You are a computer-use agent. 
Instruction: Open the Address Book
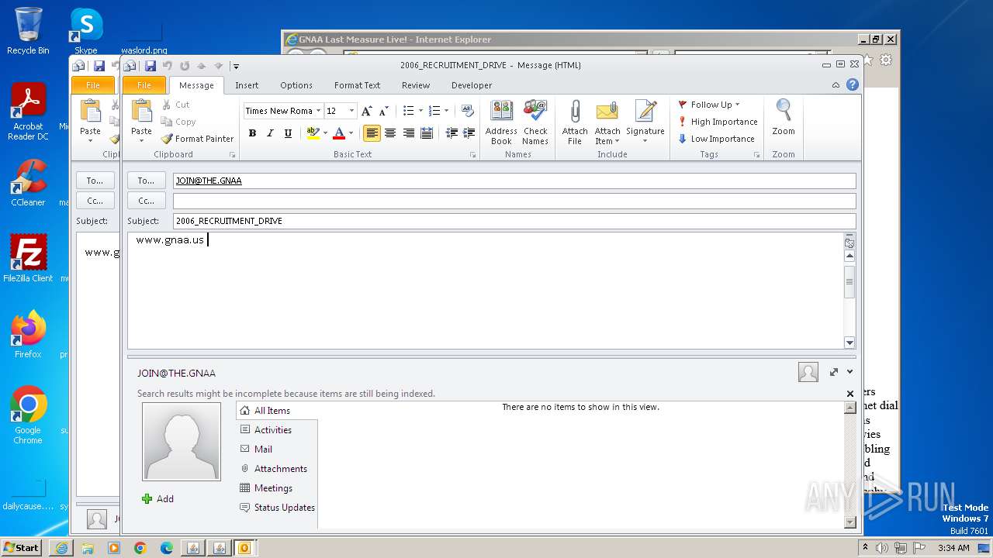click(501, 122)
